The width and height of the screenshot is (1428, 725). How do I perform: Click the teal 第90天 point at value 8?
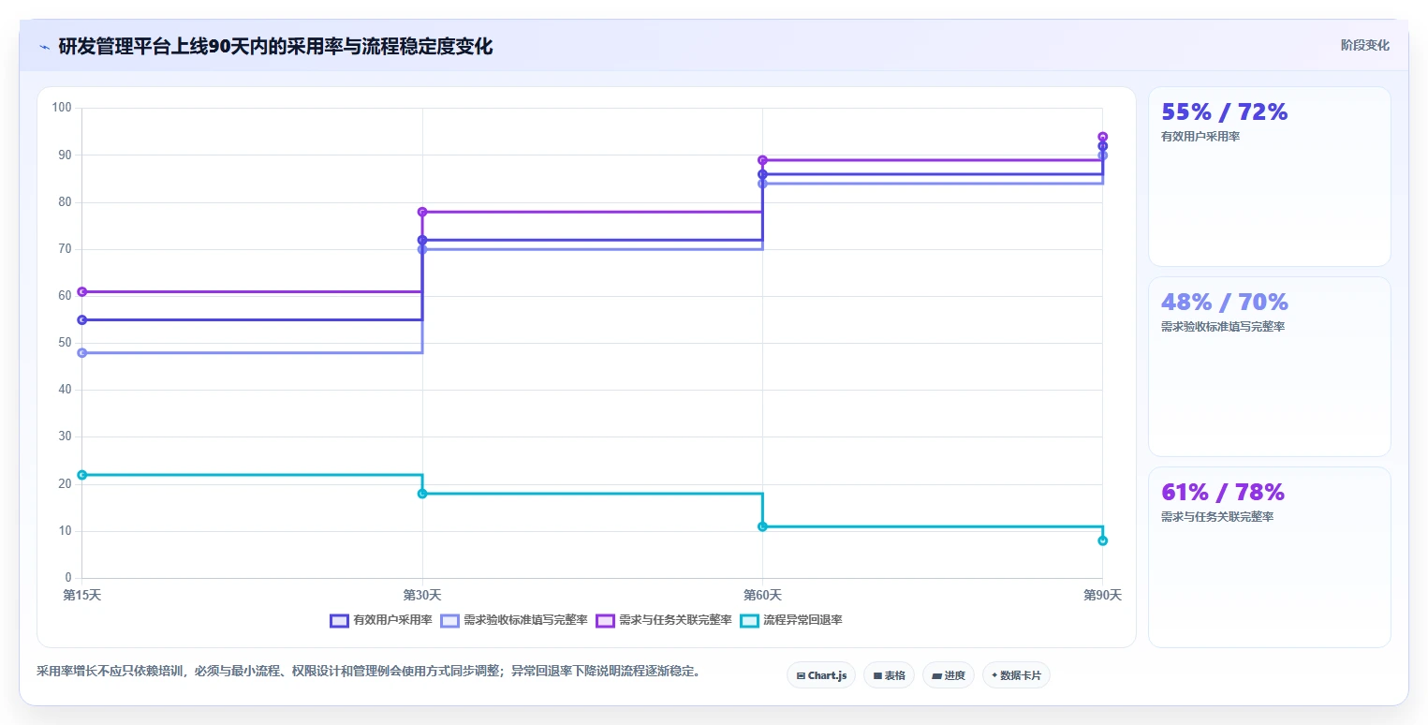click(1102, 540)
